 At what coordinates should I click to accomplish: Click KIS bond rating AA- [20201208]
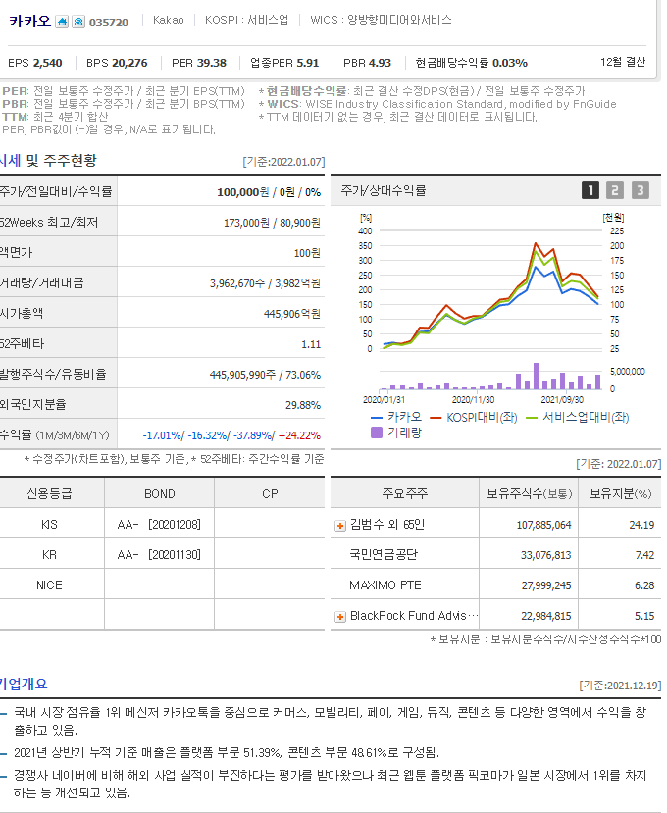(x=159, y=525)
